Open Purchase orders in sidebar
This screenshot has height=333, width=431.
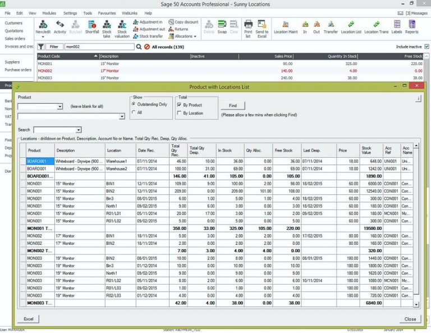pyautogui.click(x=18, y=70)
